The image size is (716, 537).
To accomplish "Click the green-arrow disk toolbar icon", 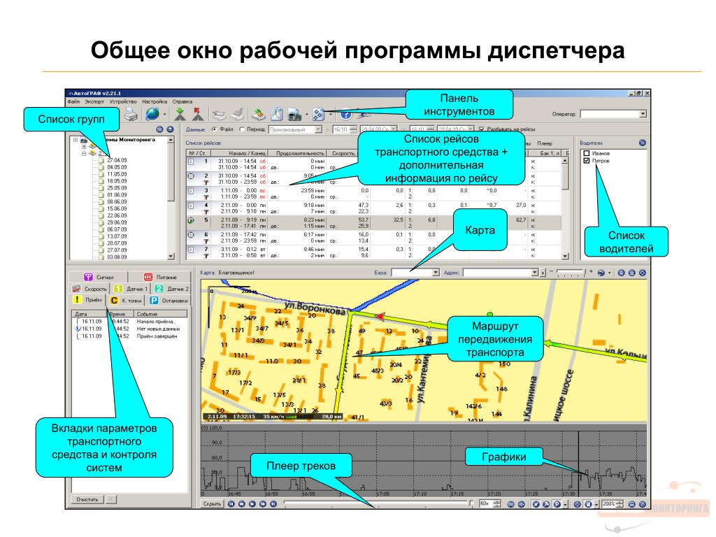I will [259, 114].
